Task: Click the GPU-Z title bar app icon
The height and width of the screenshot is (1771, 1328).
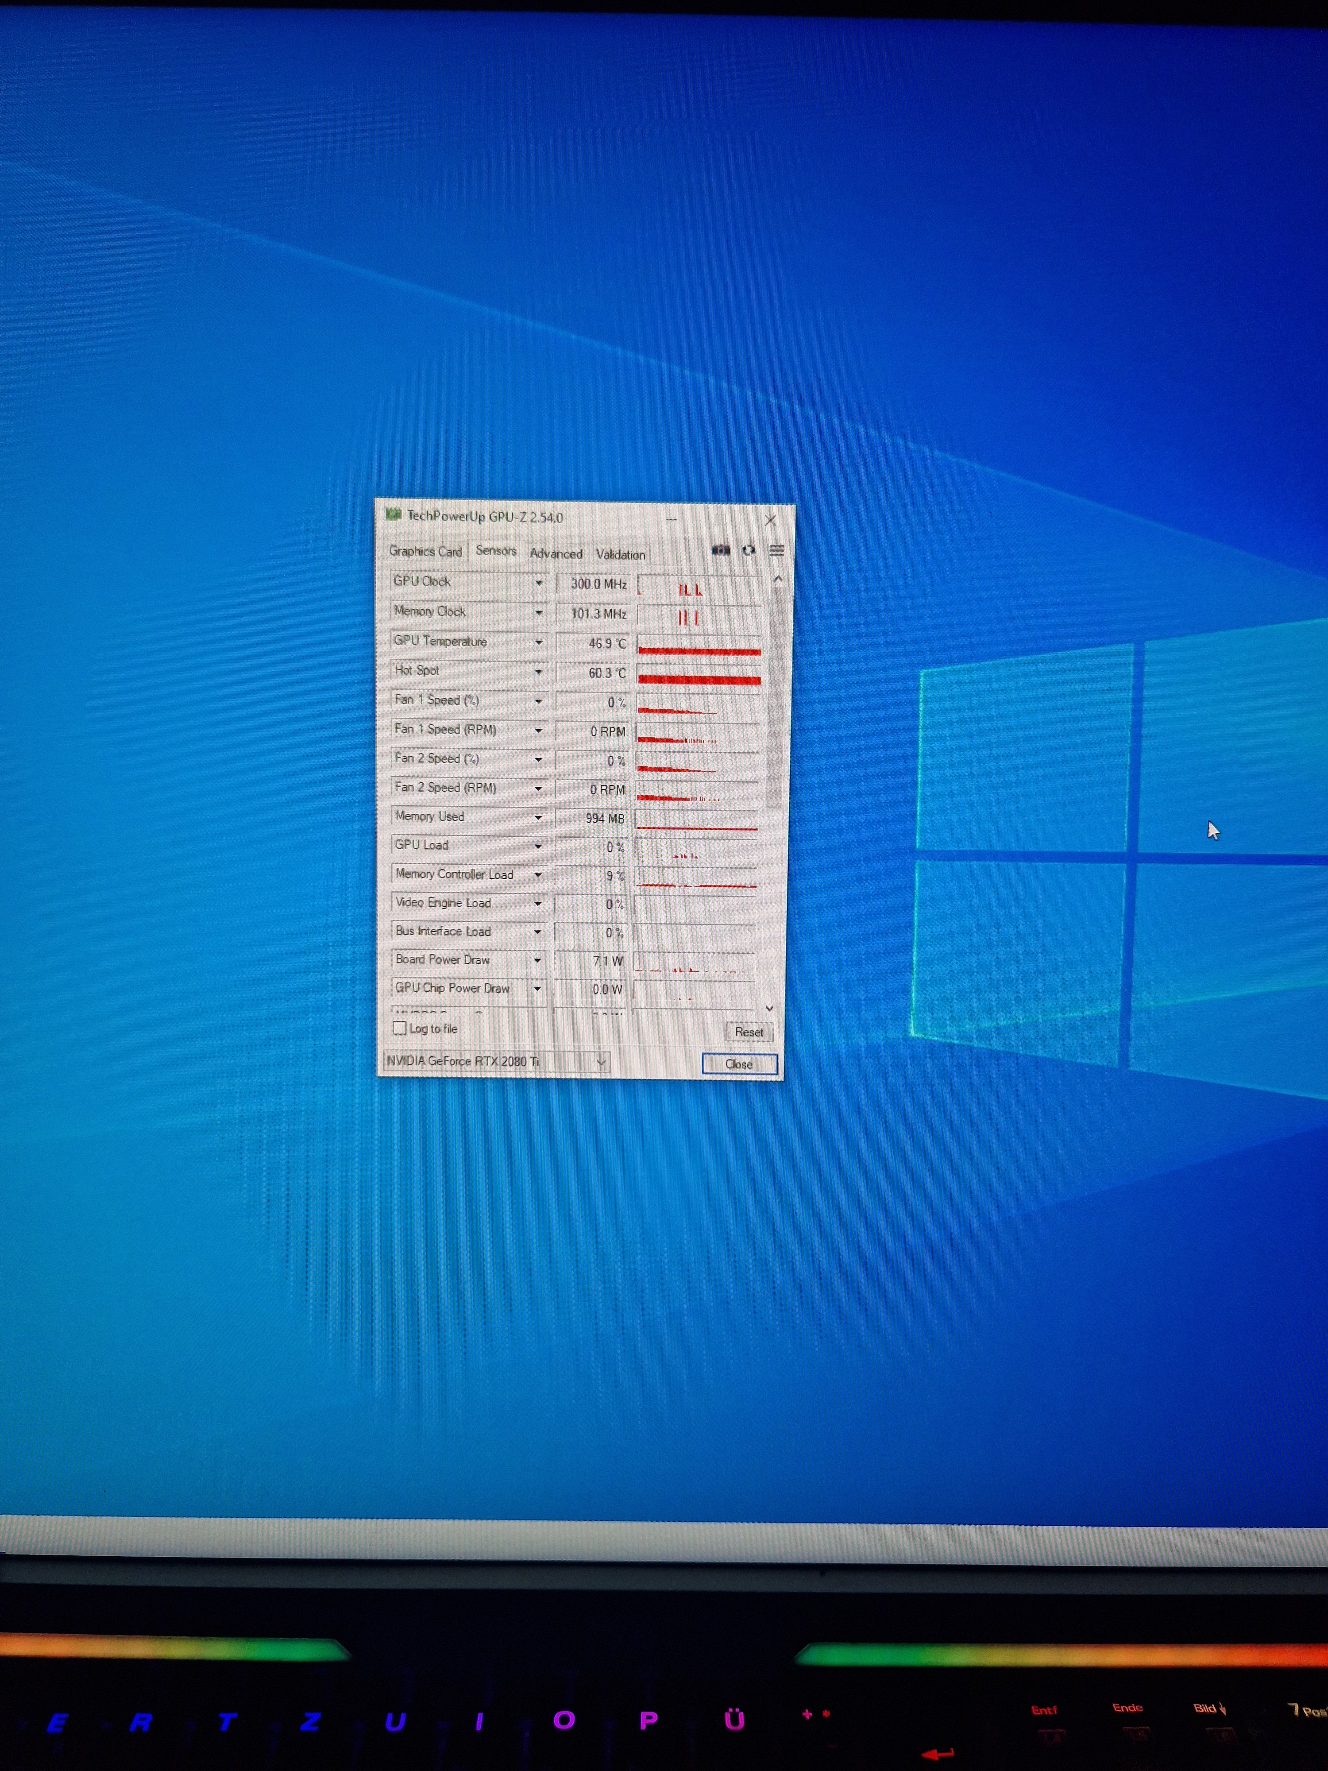Action: pyautogui.click(x=393, y=515)
